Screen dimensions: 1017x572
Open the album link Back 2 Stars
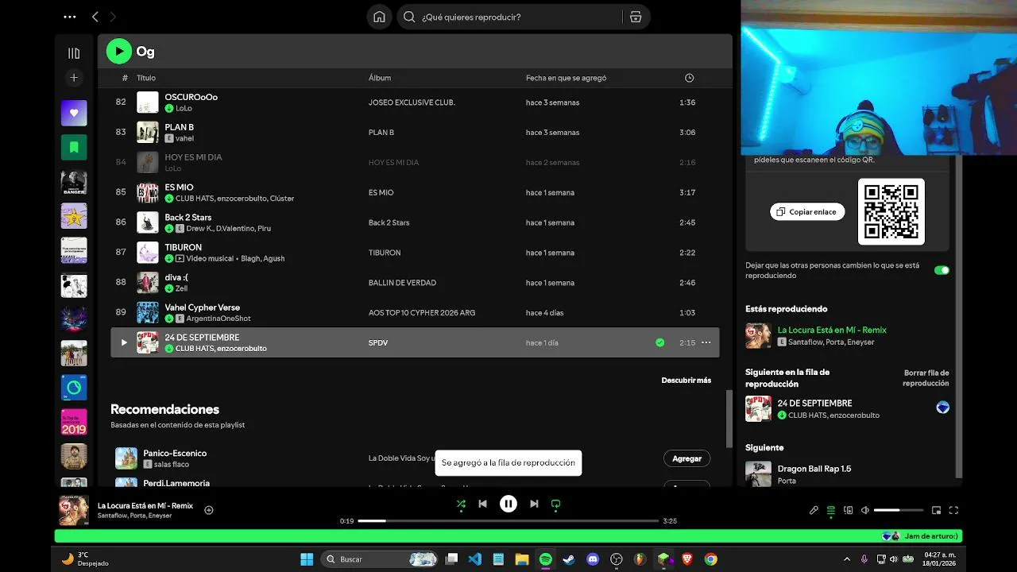point(389,222)
